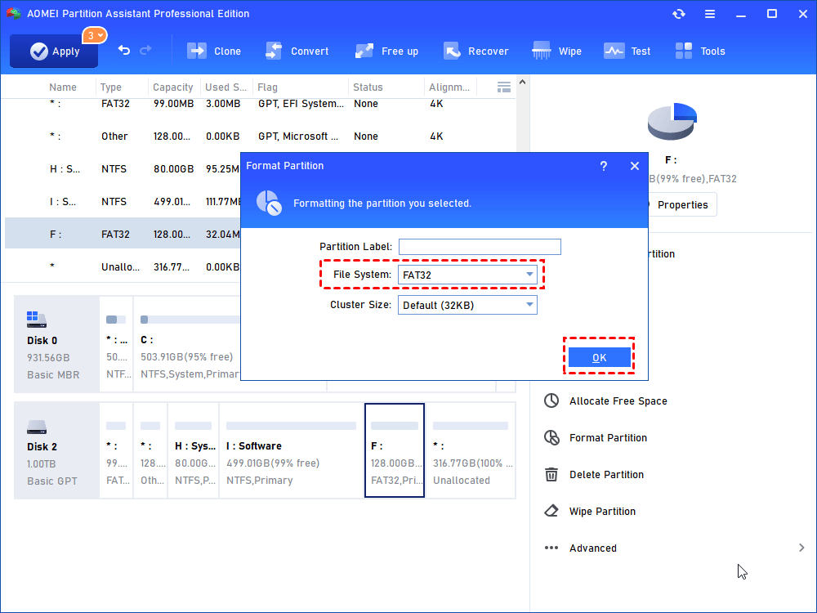This screenshot has height=613, width=817.
Task: Select Disk 0 in disk map
Action: (56, 344)
